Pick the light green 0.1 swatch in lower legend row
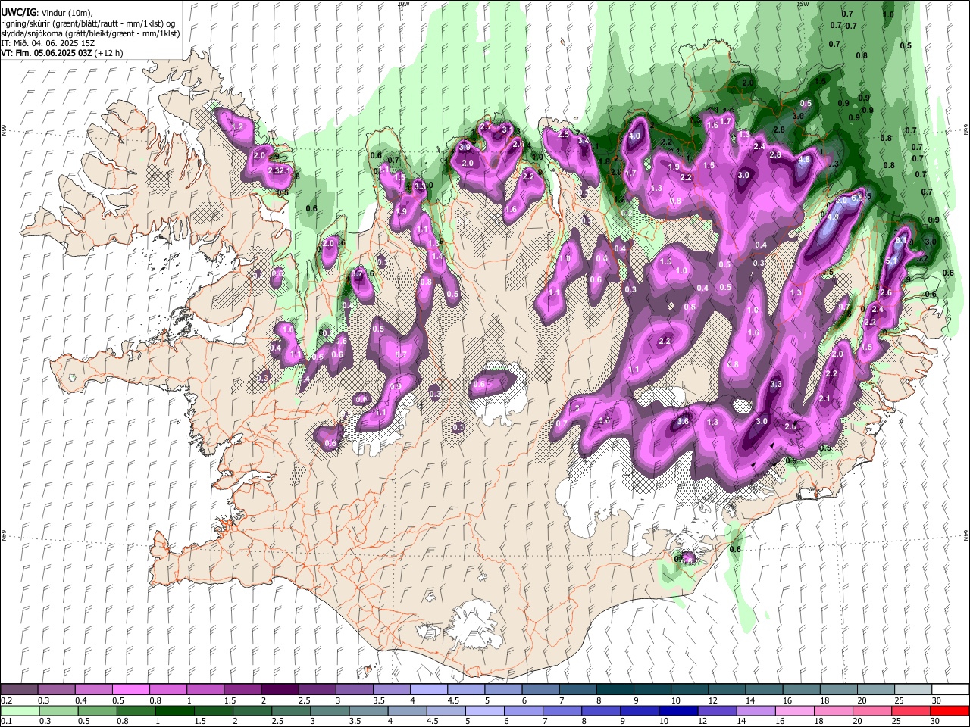The image size is (970, 727). click(20, 710)
